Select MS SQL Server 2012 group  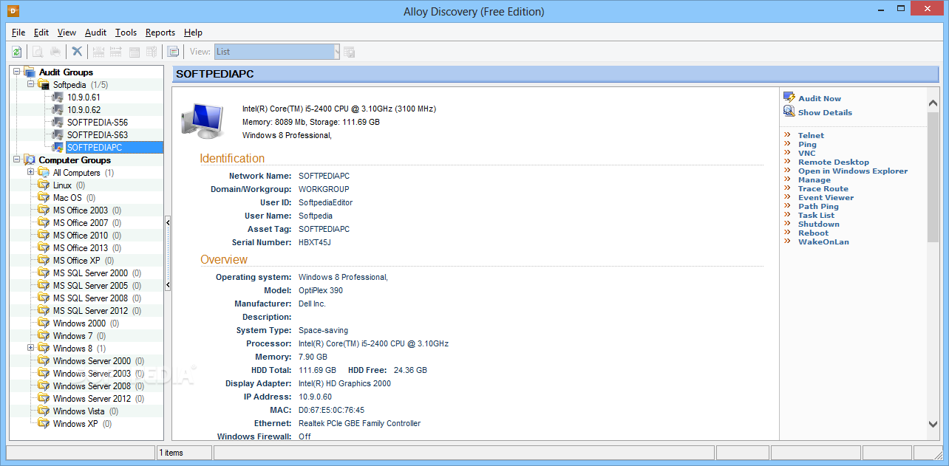[x=90, y=311]
